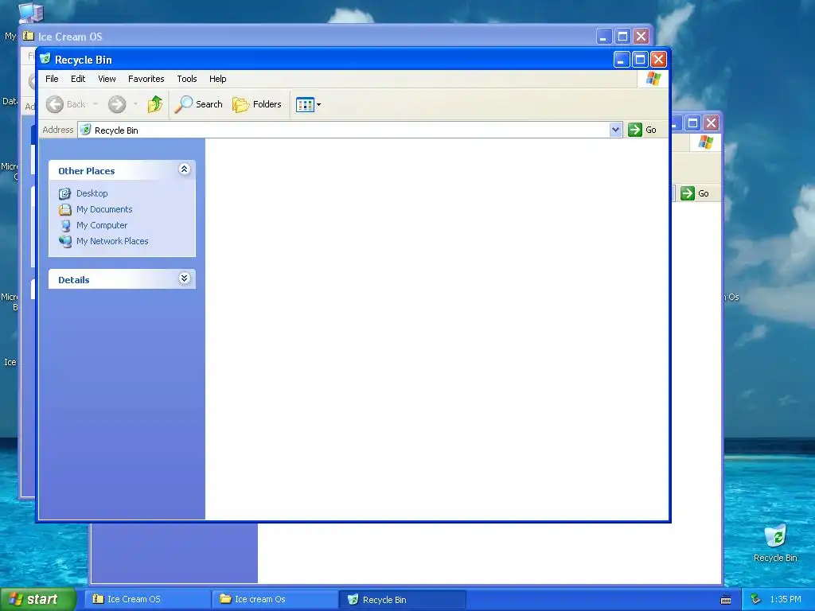Open the Views button menu
Viewport: 815px width, 611px height.
click(308, 104)
